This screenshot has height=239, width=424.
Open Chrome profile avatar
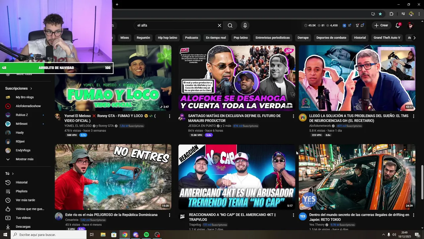(411, 14)
